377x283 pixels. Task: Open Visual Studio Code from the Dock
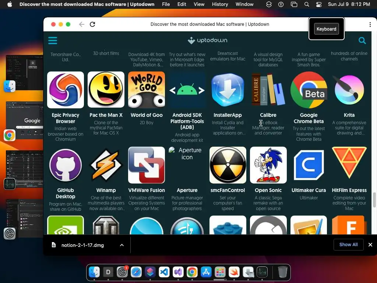(x=164, y=272)
